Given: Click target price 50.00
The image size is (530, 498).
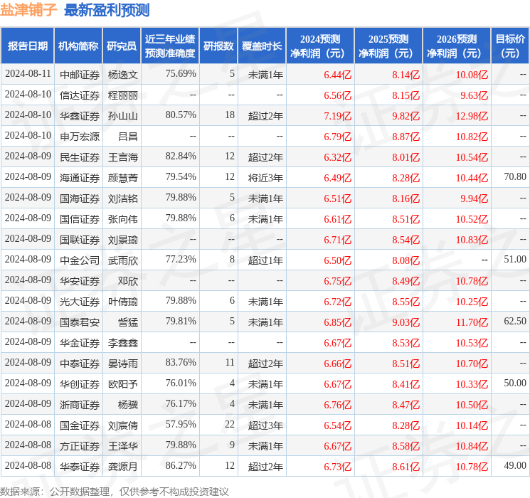Looking at the screenshot, I should [x=515, y=383].
